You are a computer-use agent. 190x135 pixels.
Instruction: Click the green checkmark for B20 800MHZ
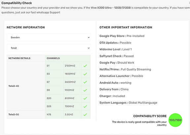pyautogui.click(x=85, y=98)
